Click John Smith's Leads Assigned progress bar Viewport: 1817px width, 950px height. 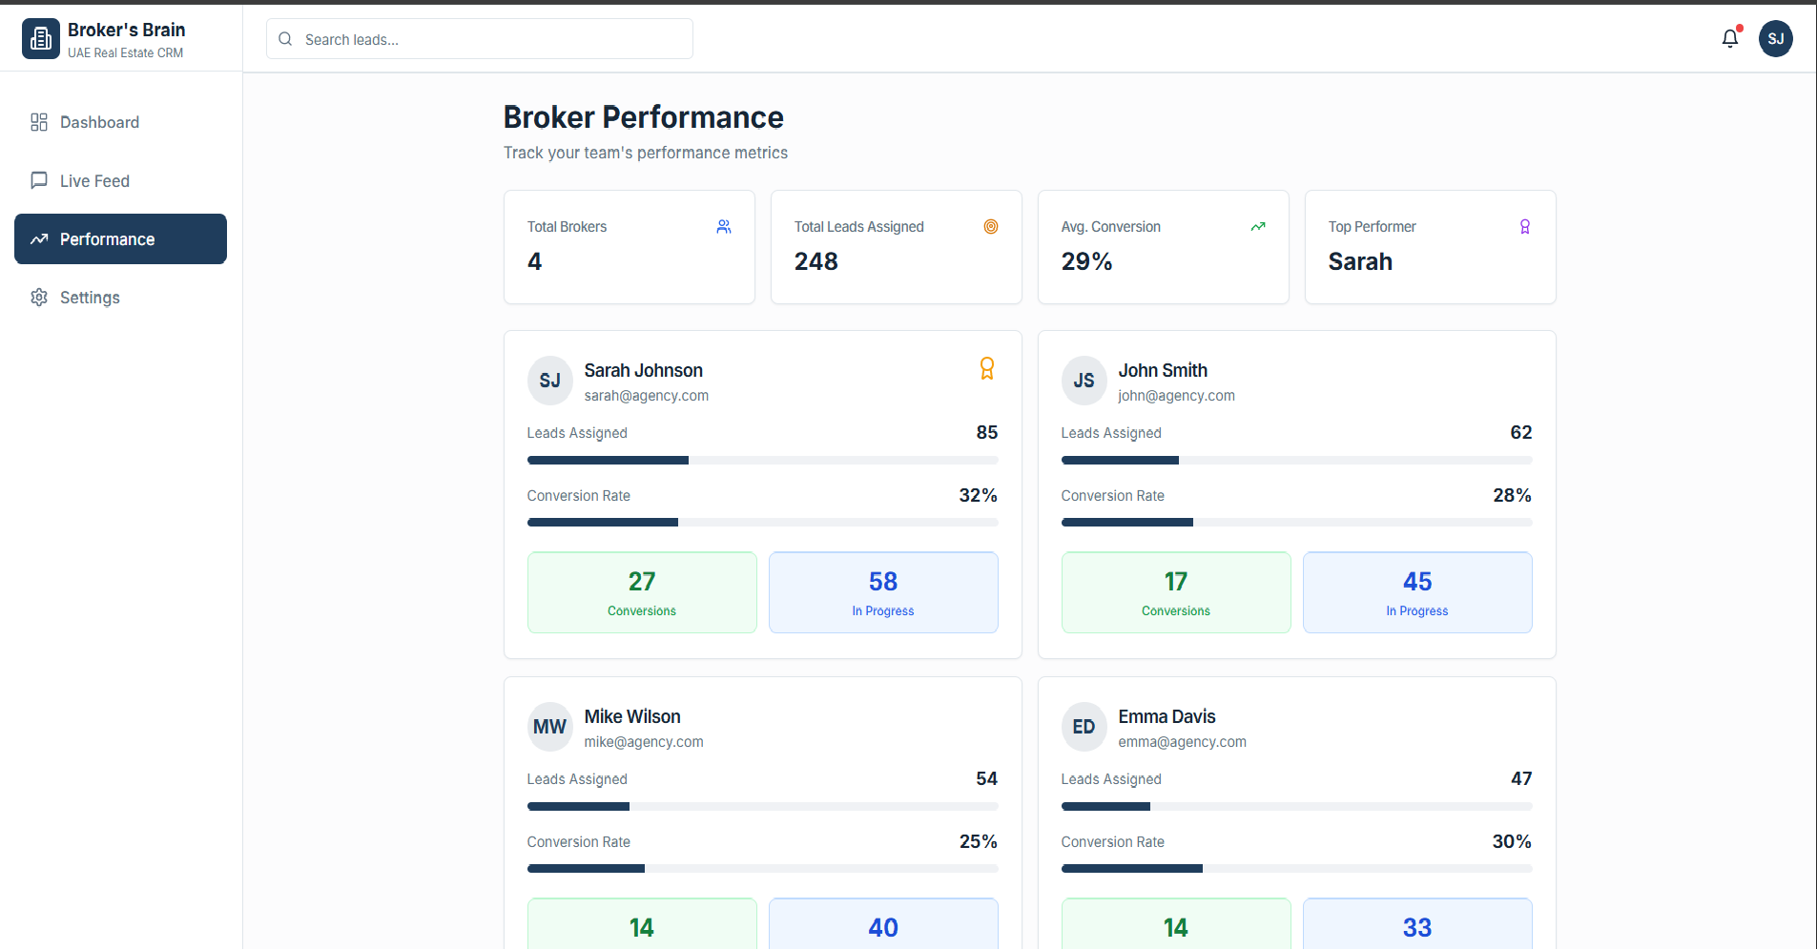tap(1296, 461)
